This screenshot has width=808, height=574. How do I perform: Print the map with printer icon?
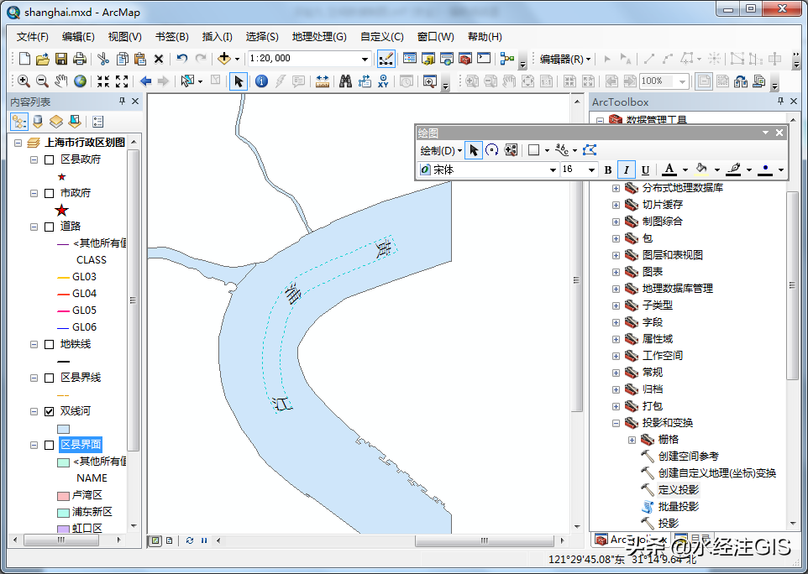[x=79, y=59]
